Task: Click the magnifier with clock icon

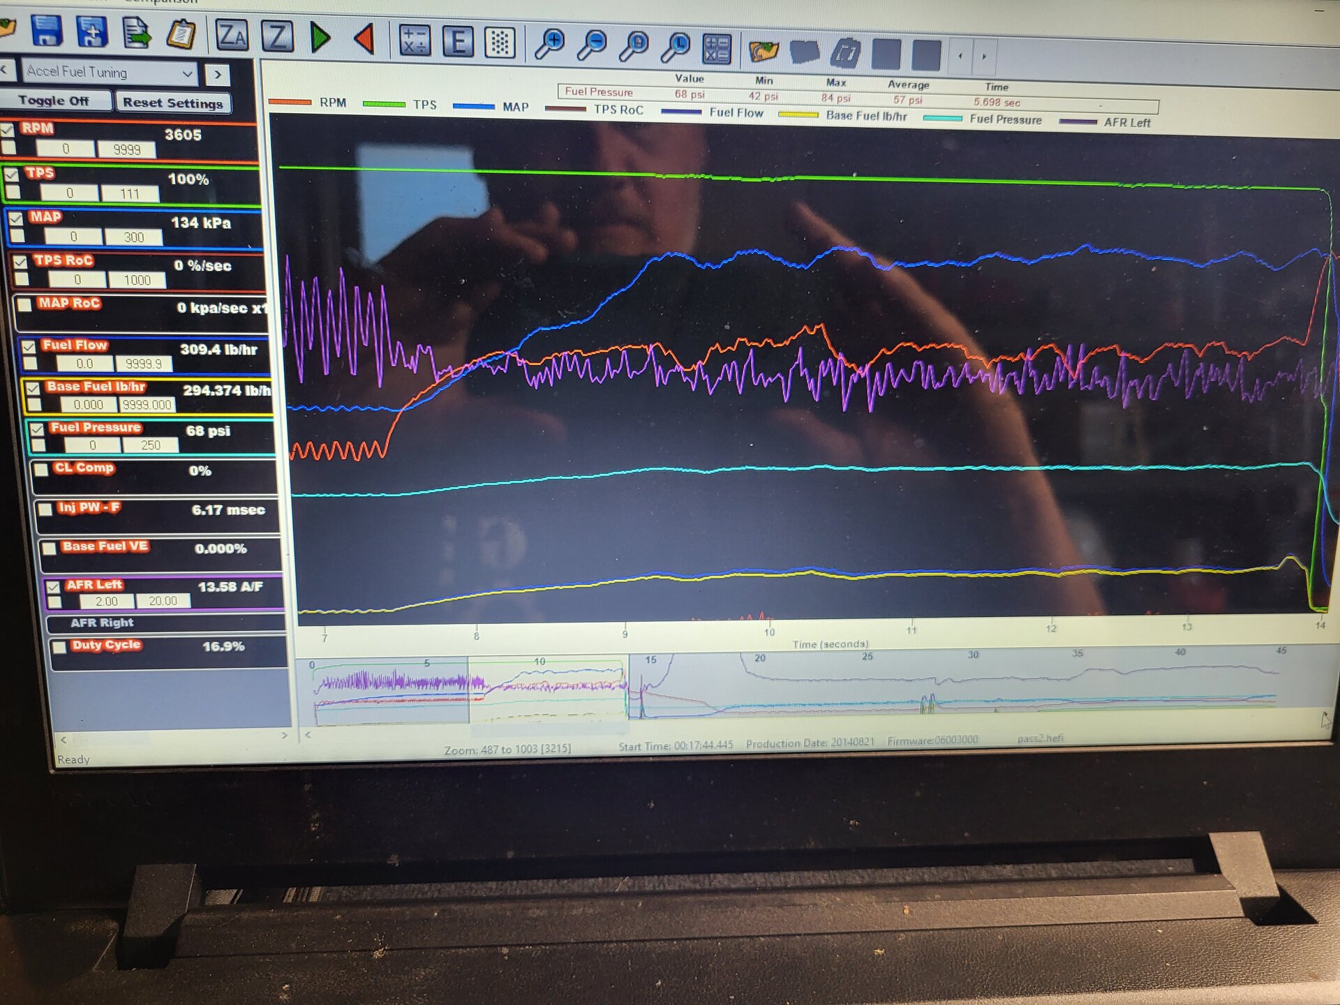Action: pyautogui.click(x=676, y=47)
